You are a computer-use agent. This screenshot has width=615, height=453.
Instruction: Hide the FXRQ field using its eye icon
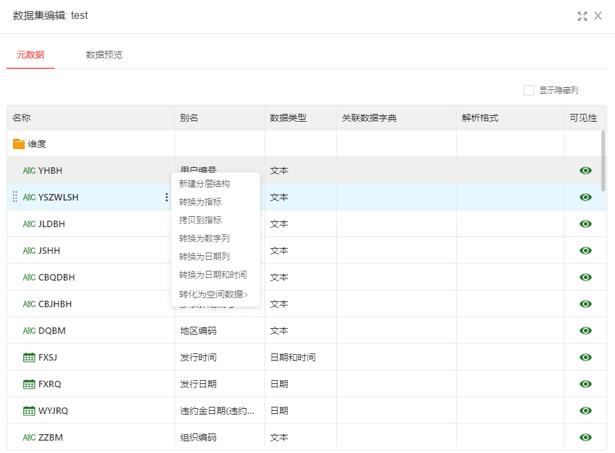pyautogui.click(x=585, y=384)
